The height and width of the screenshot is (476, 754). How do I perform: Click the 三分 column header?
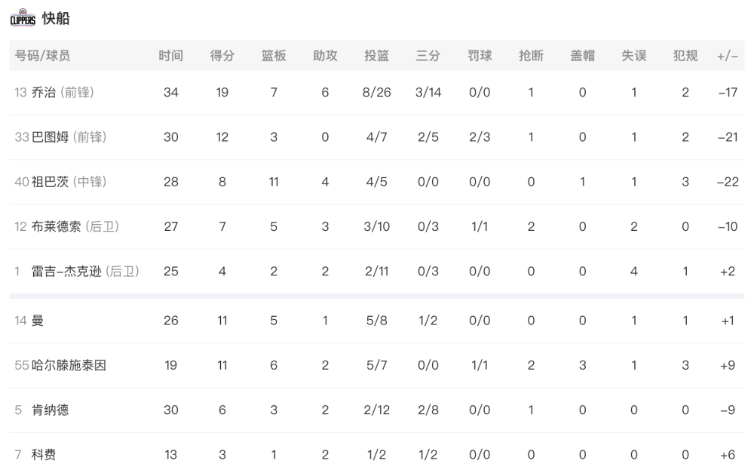(x=428, y=56)
